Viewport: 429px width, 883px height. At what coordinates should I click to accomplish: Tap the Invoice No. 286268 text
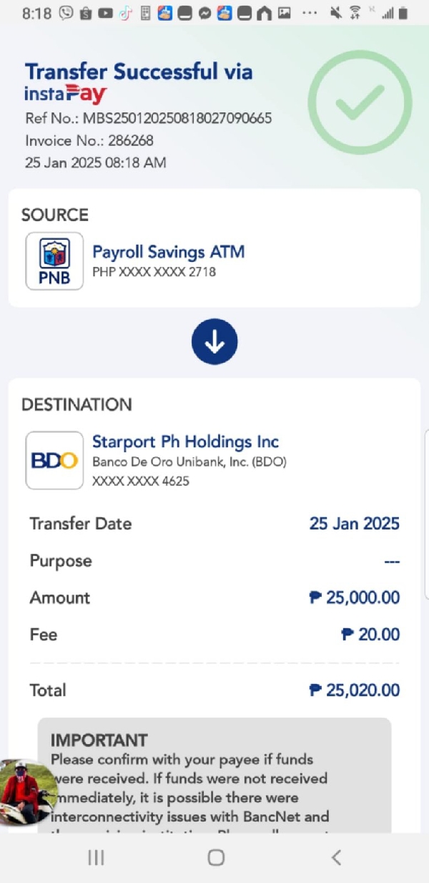(x=89, y=140)
